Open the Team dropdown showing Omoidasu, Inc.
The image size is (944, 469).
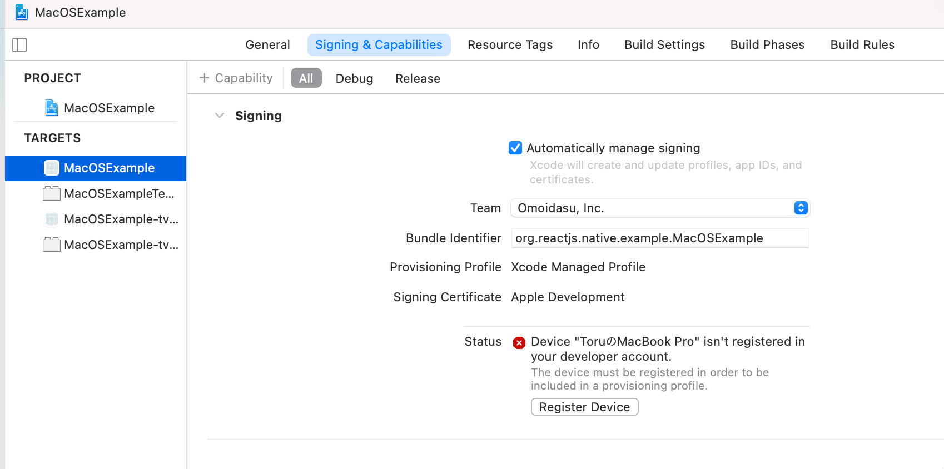660,208
